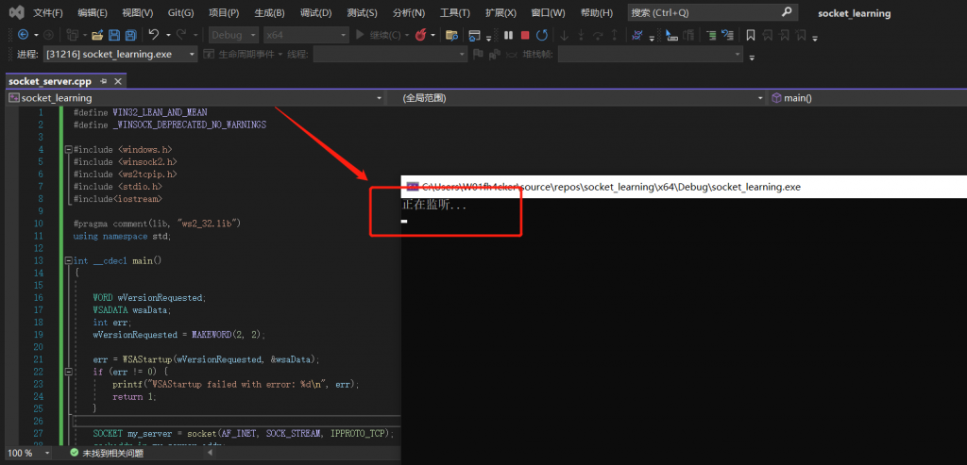Screen dimensions: 967x465
Task: Undo the last edit
Action: click(154, 35)
